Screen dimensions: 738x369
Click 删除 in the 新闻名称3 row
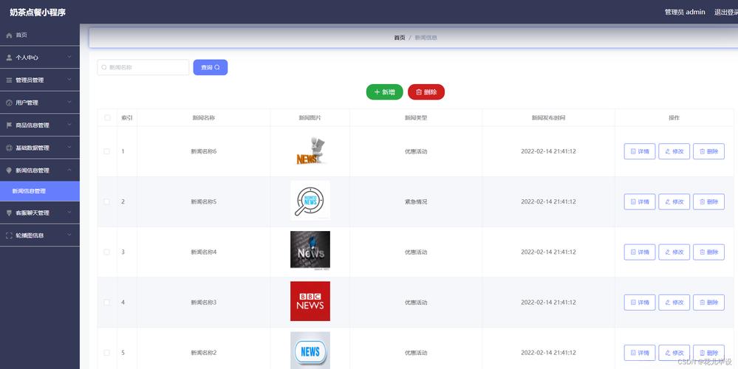708,303
